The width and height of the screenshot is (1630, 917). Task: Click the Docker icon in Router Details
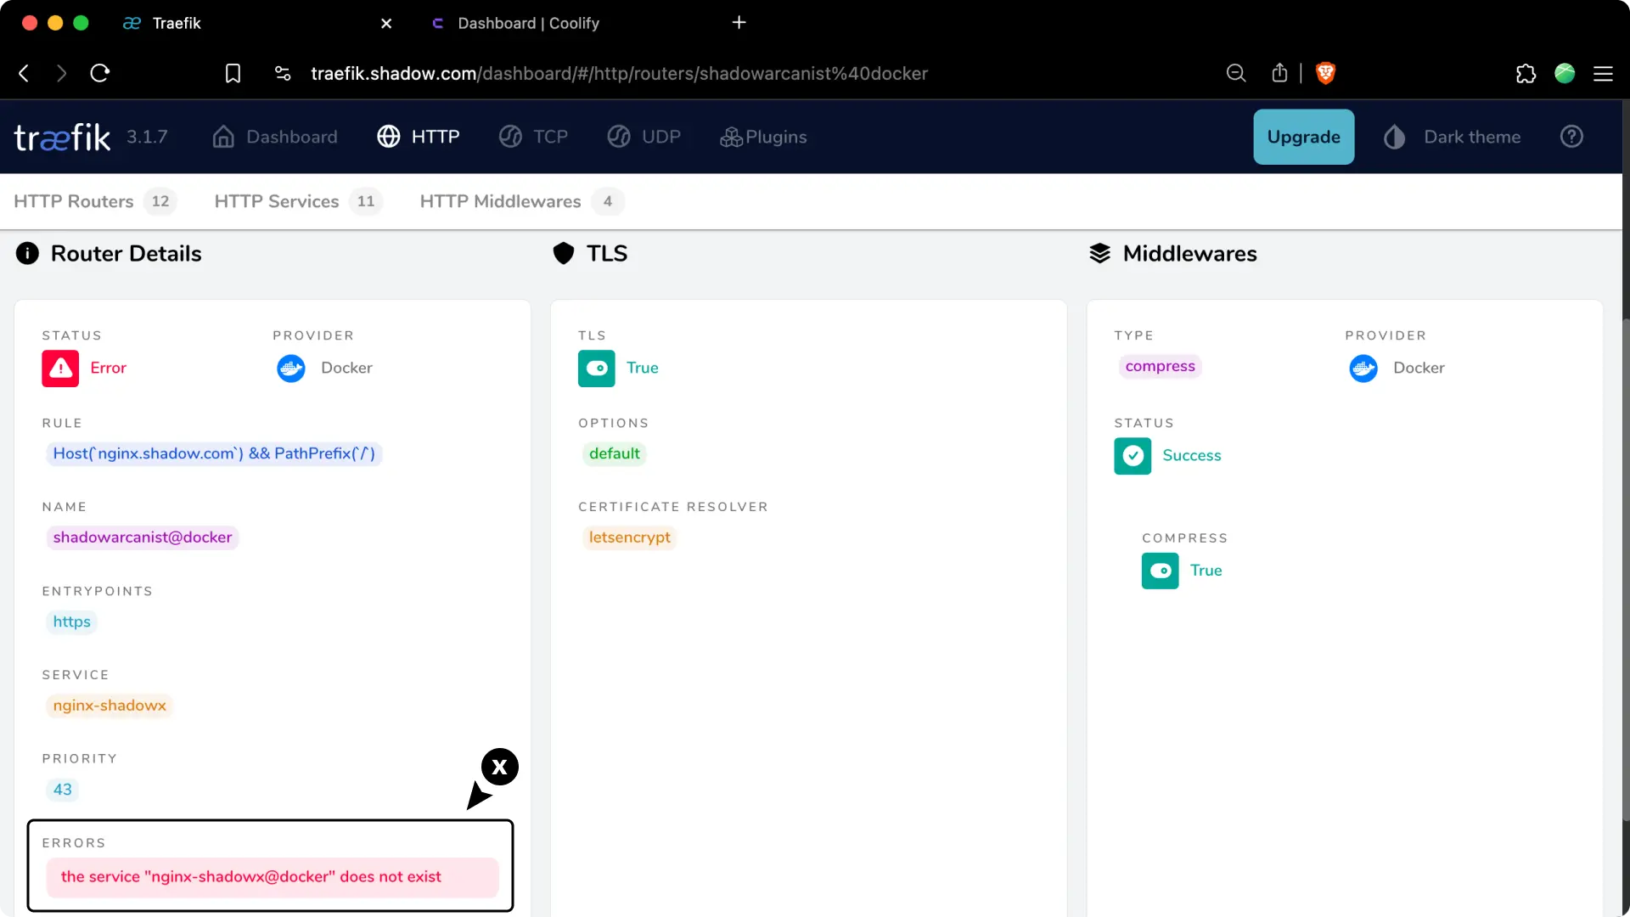(291, 368)
